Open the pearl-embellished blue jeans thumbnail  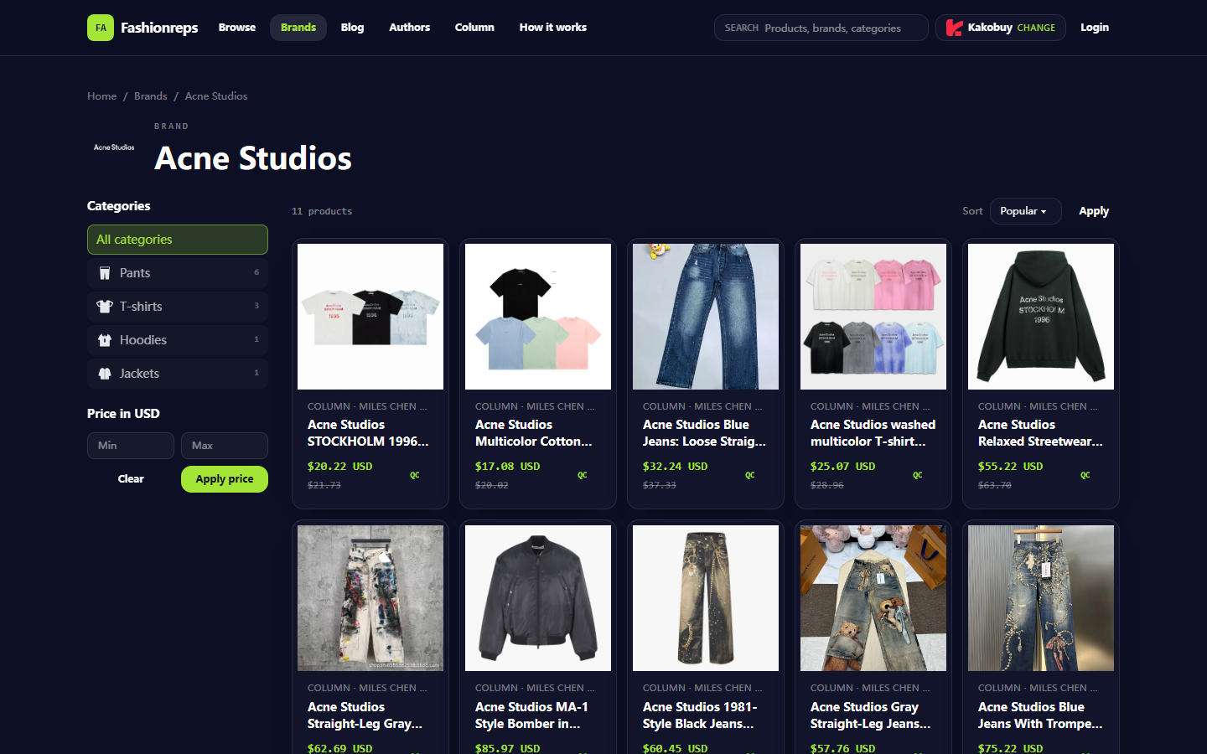1041,598
